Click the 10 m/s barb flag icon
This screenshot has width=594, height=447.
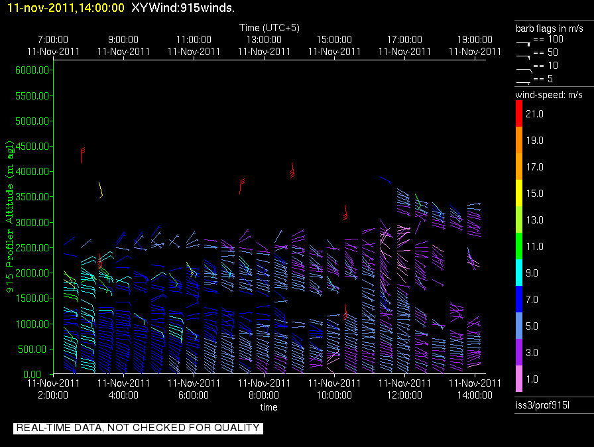524,70
